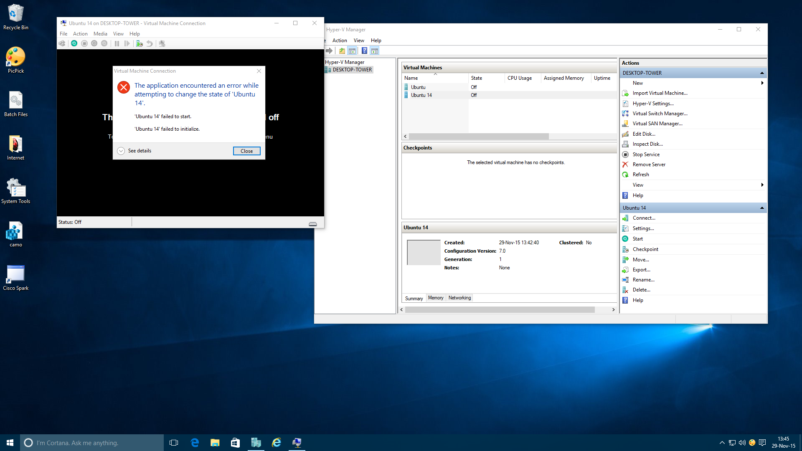Click the Turn Off square icon in VM toolbar
The image size is (802, 451).
84,43
